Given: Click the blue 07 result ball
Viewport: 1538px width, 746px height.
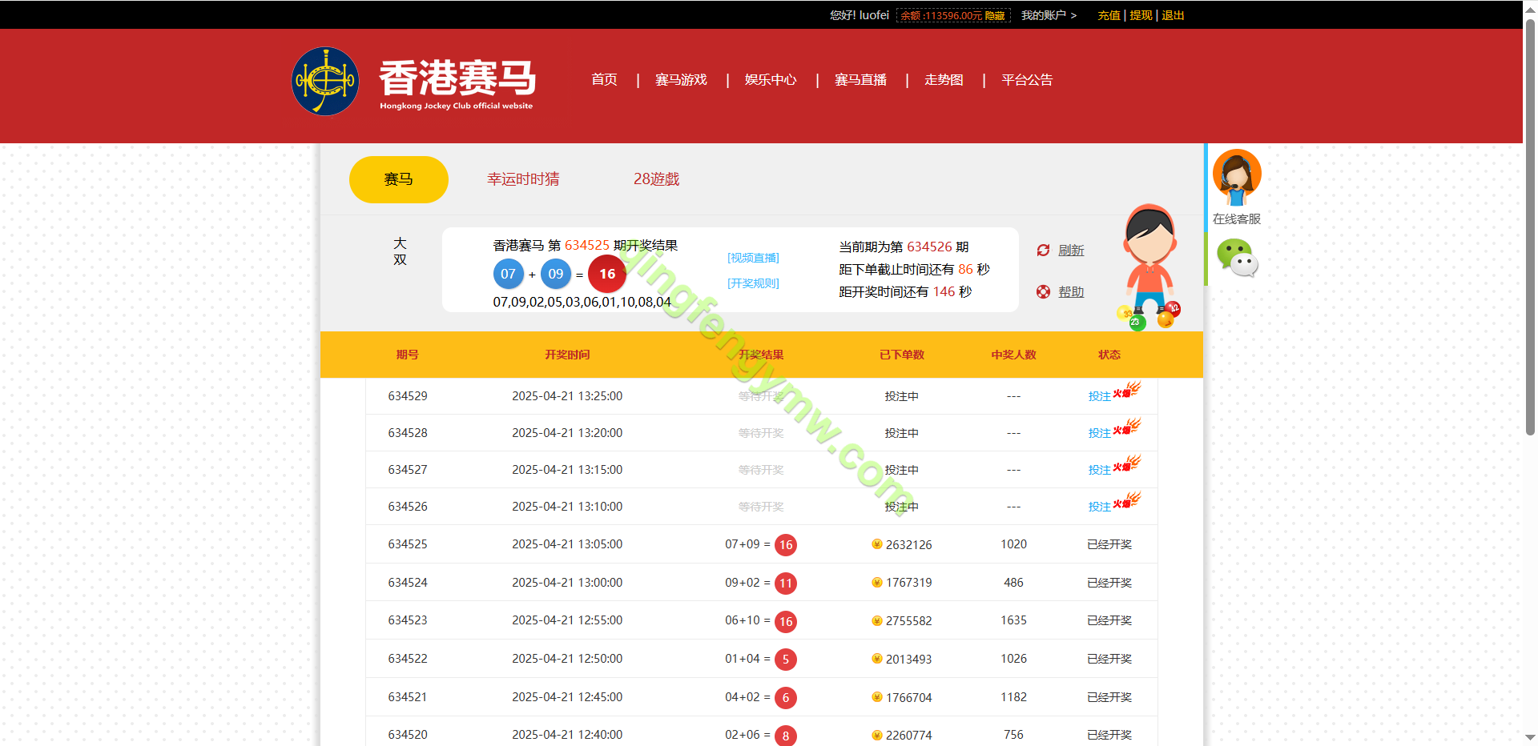Looking at the screenshot, I should click(508, 274).
